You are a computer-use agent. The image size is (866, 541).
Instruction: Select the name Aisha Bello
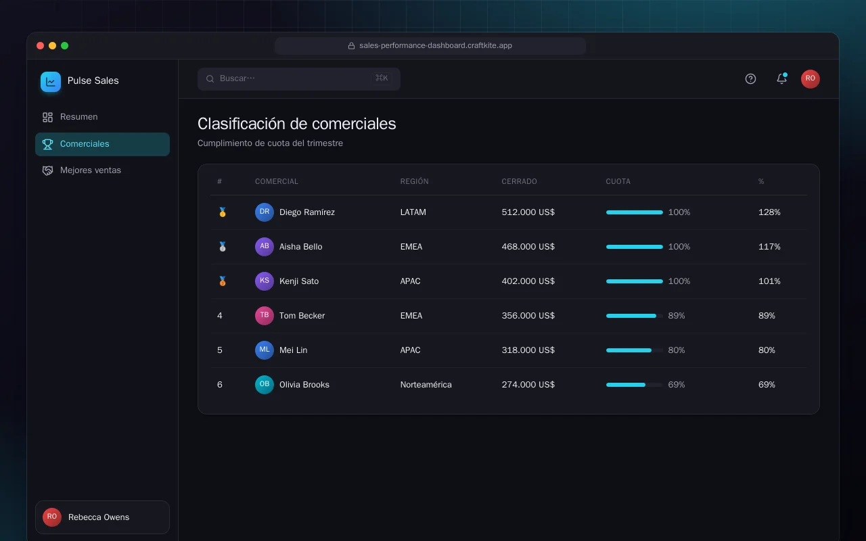[301, 247]
